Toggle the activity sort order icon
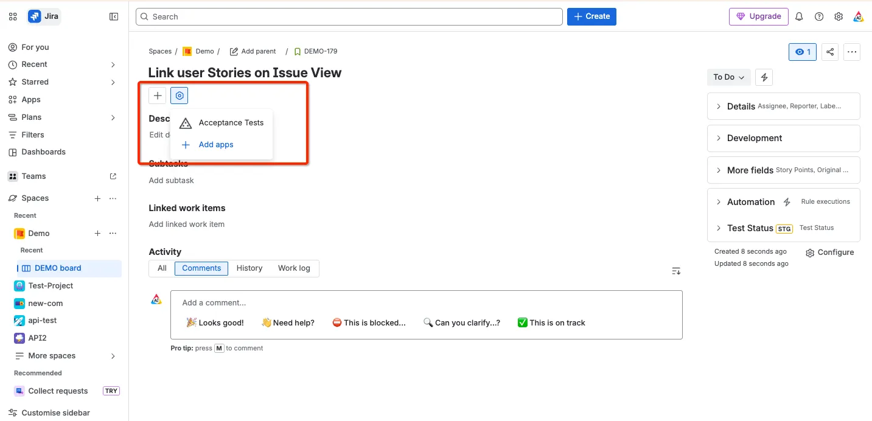Image resolution: width=872 pixels, height=421 pixels. tap(676, 271)
